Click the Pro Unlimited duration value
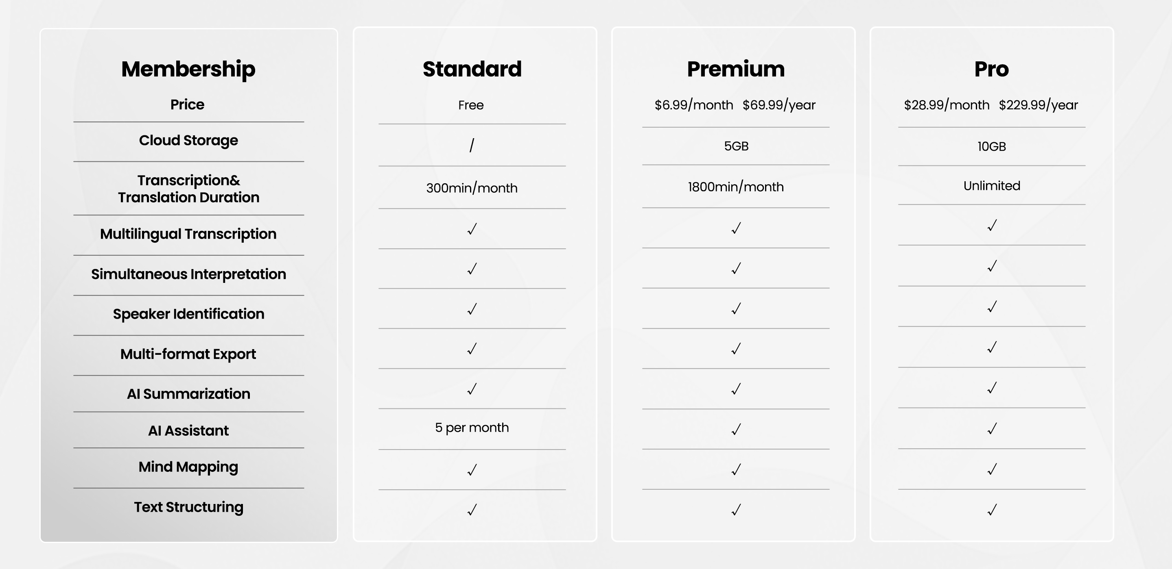Screen dimensions: 1172x569 point(992,185)
